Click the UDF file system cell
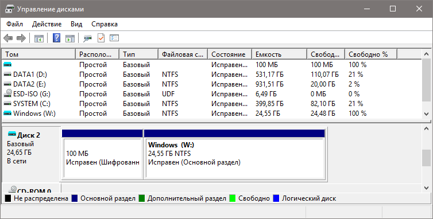 click(x=168, y=94)
